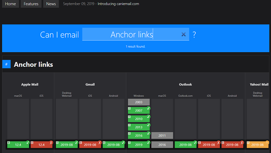Select Outlook macOS 2016 cell
Viewport: 271px width, 153px height.
[x=162, y=145]
